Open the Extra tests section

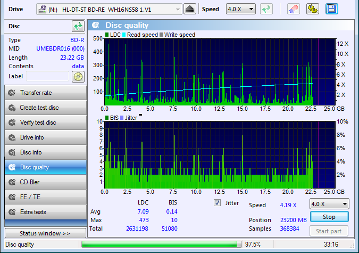coord(46,212)
